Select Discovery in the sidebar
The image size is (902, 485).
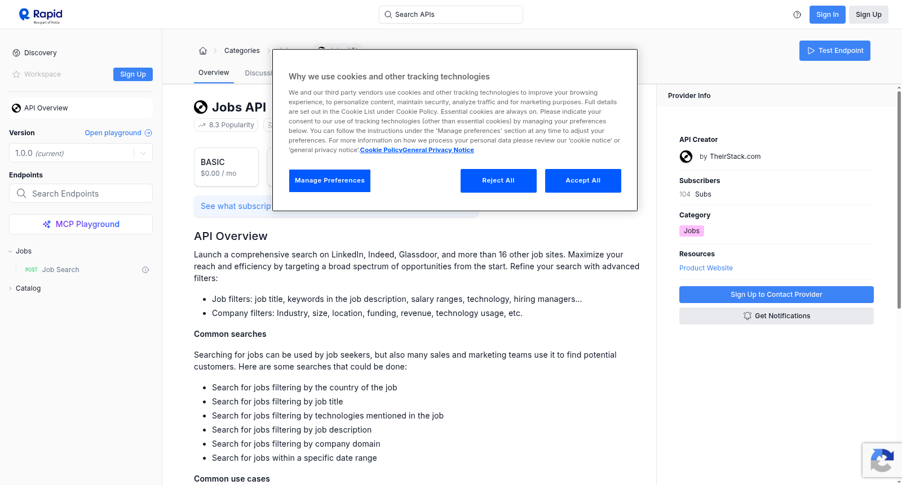click(40, 53)
